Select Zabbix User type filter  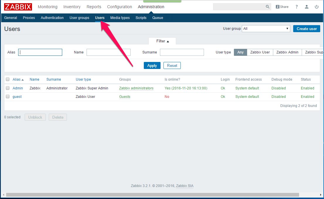click(260, 52)
